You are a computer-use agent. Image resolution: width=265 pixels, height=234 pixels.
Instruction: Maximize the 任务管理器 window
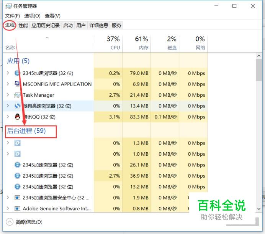click(x=234, y=6)
